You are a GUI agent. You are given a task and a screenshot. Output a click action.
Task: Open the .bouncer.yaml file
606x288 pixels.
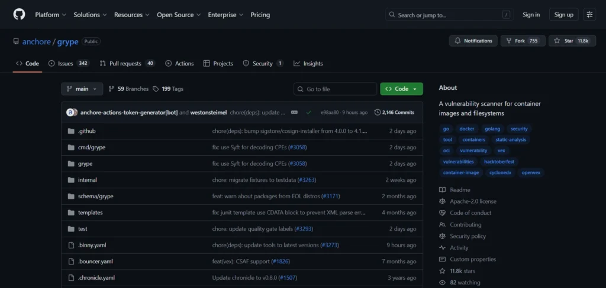pyautogui.click(x=95, y=261)
